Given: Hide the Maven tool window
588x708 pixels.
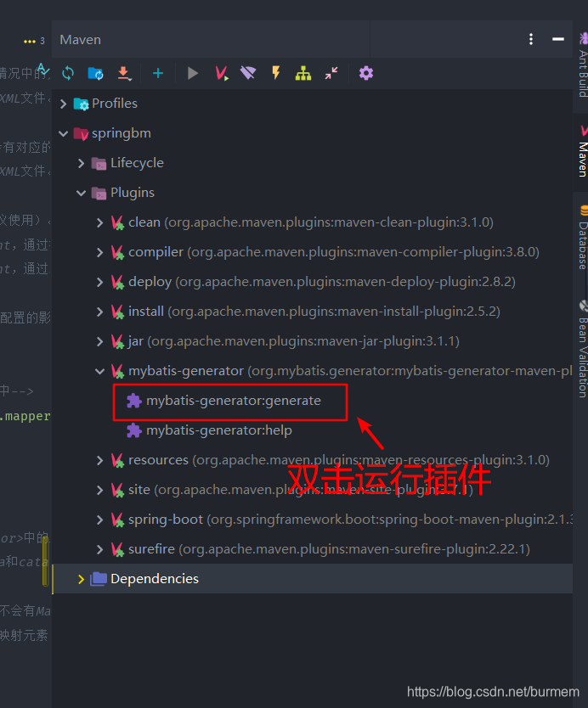Looking at the screenshot, I should pos(558,39).
